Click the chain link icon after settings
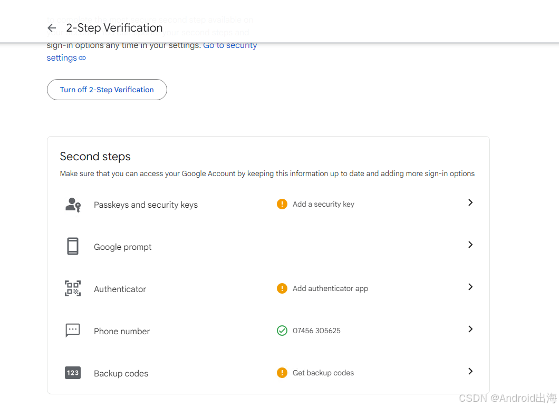The width and height of the screenshot is (559, 407). 82,58
